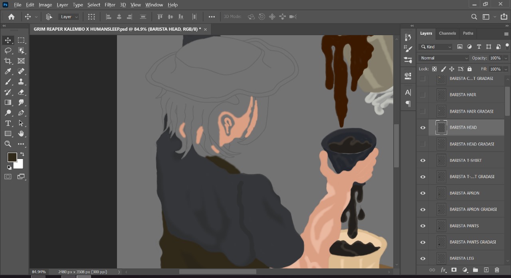Select the Path Selection tool
The image size is (511, 278).
21,123
